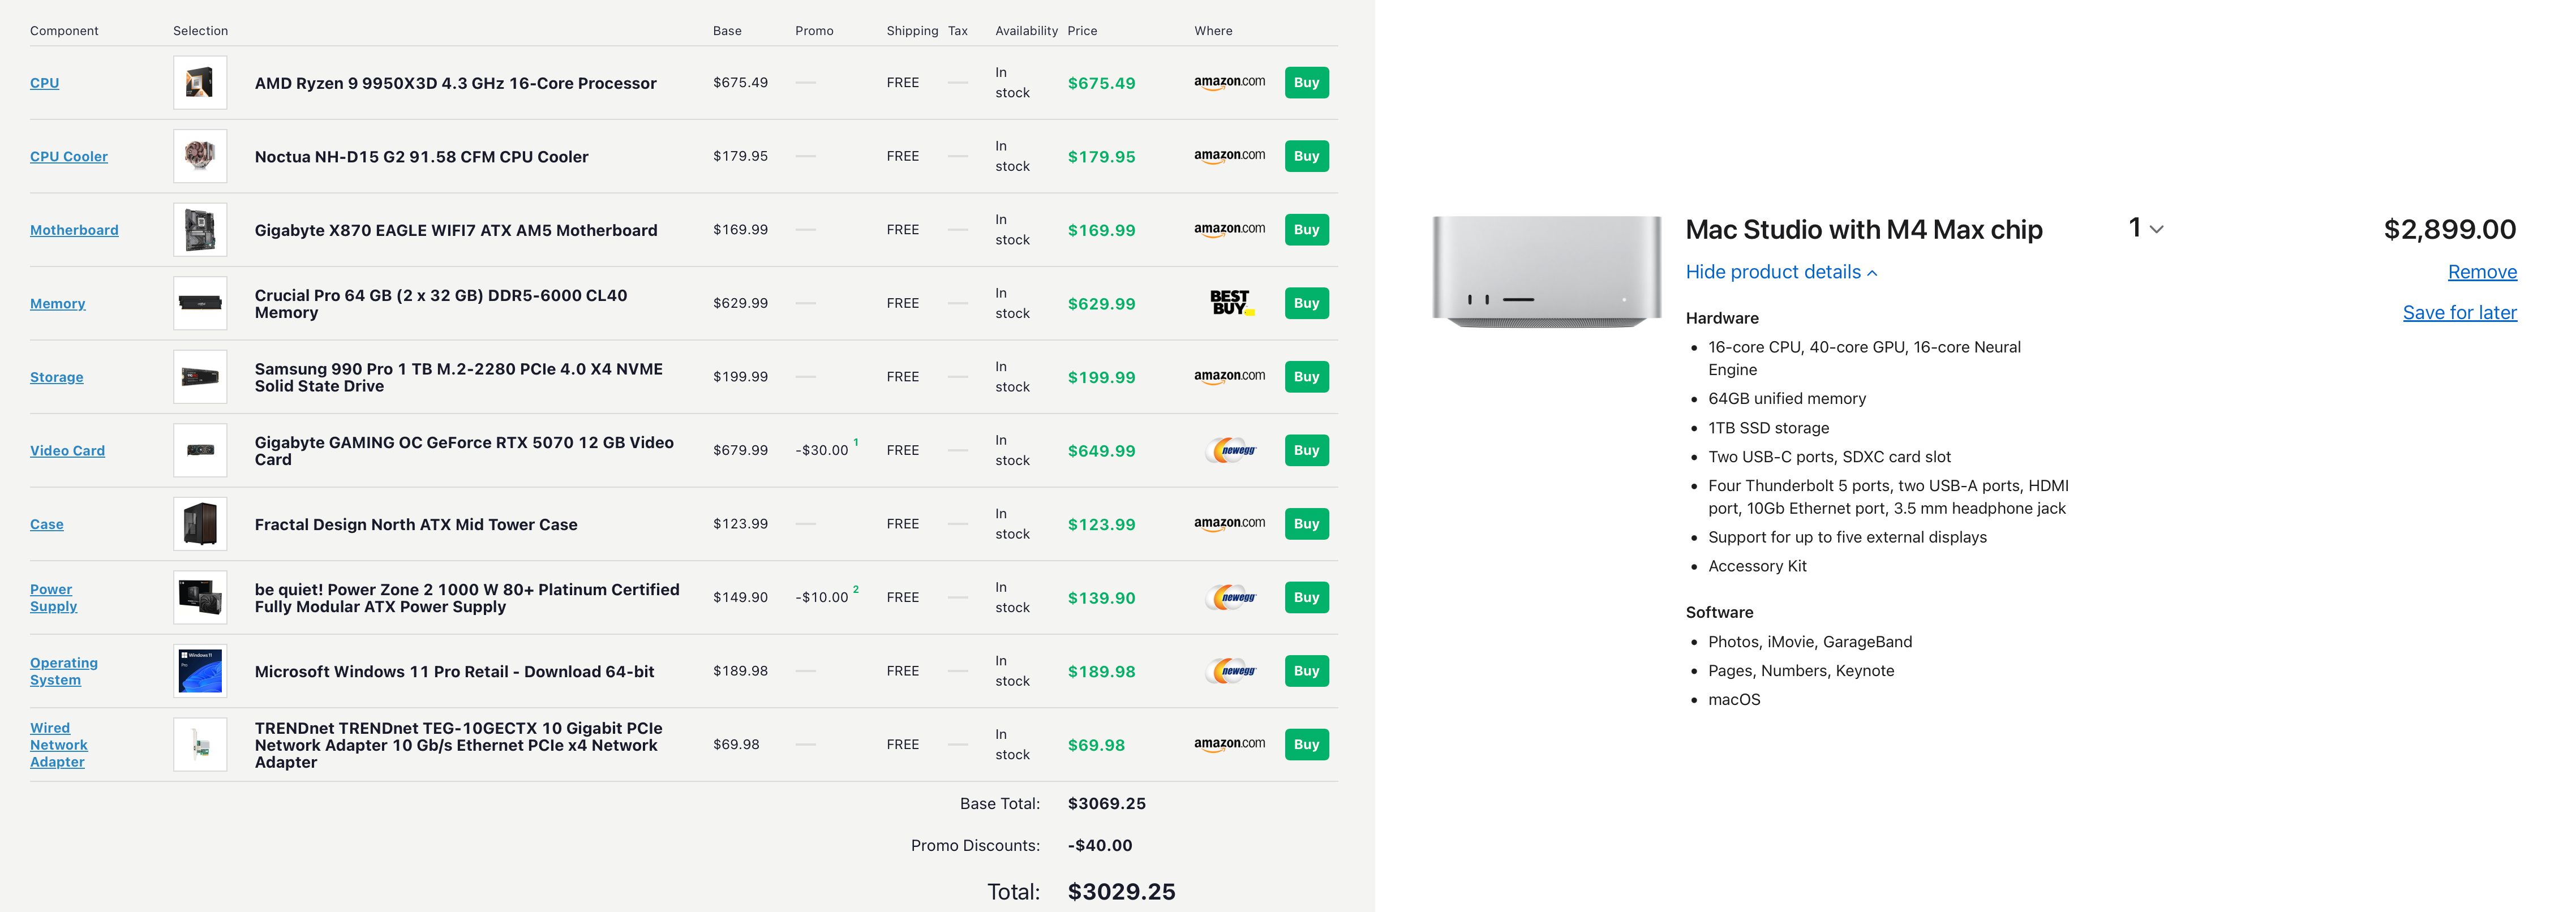Click the Amazon logo in CPU row
Screen dimensions: 2576x912
[x=1229, y=82]
